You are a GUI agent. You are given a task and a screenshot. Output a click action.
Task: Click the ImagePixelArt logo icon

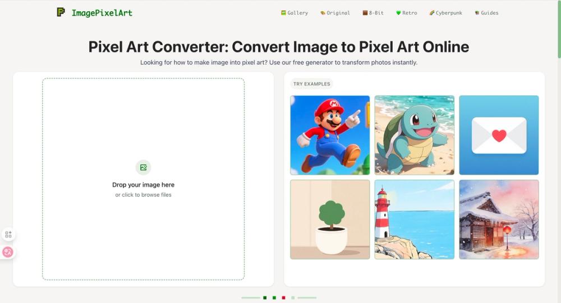click(x=61, y=12)
